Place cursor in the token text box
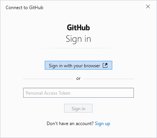This screenshot has width=157, height=138. tap(78, 93)
